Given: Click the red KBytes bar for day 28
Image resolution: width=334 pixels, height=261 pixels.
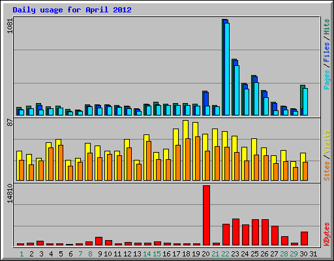Looking at the screenshot, I should (284, 241).
